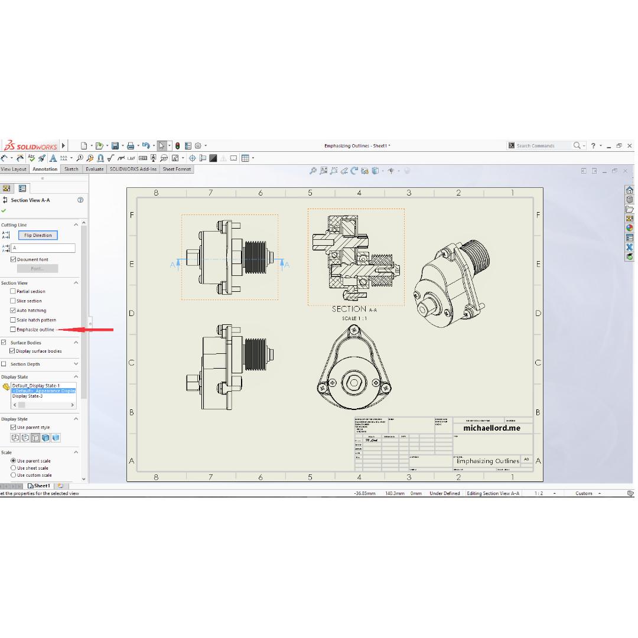
Task: Select the Hidden Lines Removed display style icon
Action: pos(35,438)
